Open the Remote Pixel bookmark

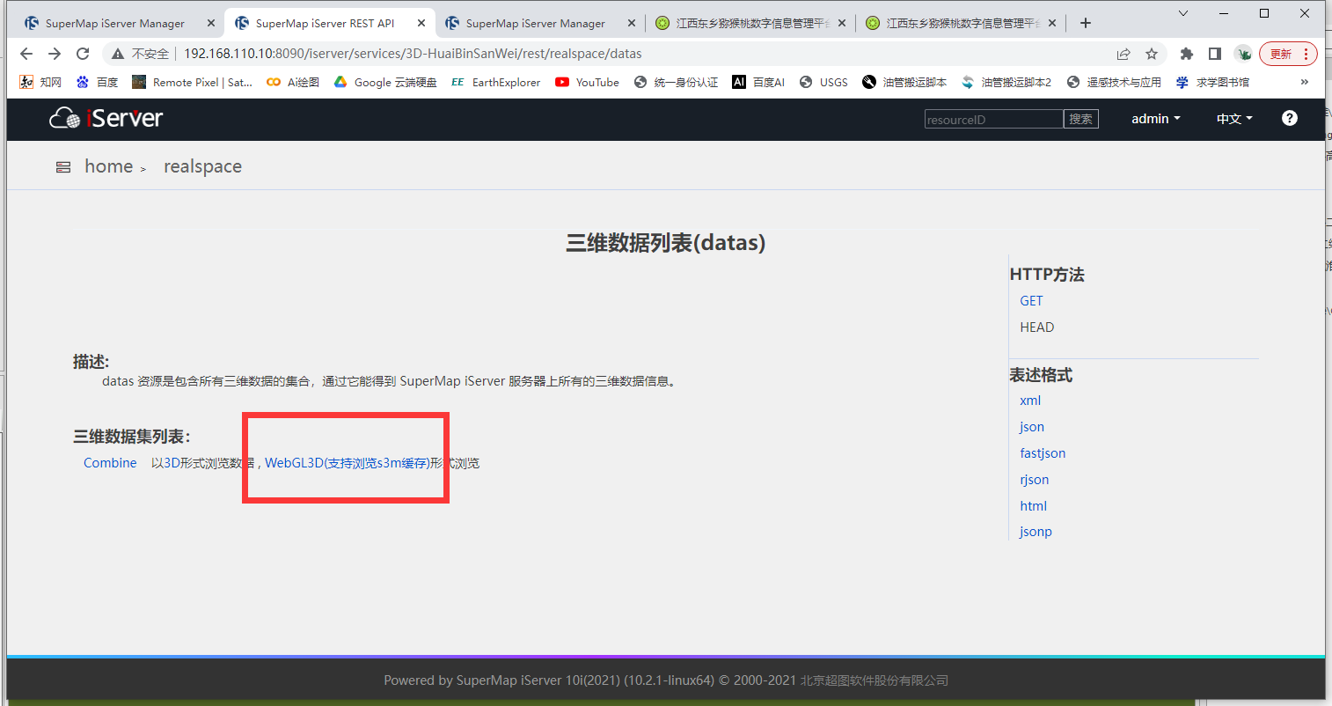[192, 82]
